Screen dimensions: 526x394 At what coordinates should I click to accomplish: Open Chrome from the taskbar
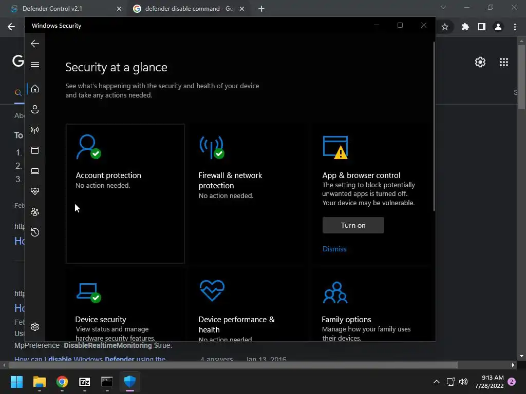coord(62,382)
